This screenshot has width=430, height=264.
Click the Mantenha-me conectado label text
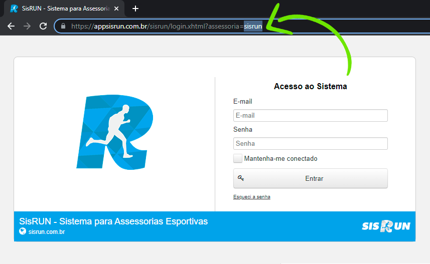280,158
